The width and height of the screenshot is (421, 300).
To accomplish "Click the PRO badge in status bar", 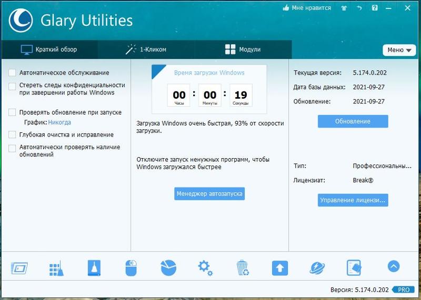I will coord(404,290).
